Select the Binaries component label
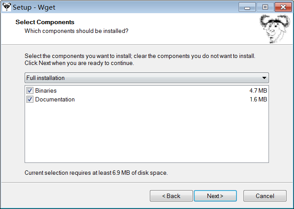294x209 pixels. point(46,90)
